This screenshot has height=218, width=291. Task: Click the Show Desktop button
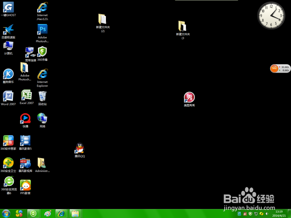pyautogui.click(x=289, y=214)
